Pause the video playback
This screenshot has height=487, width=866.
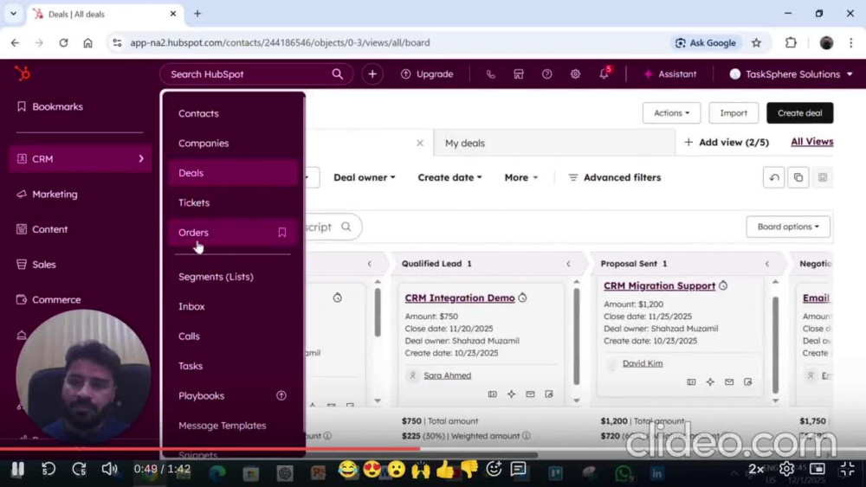[17, 470]
